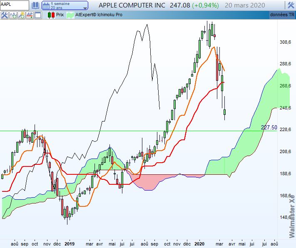Viewport: 296px width, 248px height.
Task: Open the 1 semaine 20 ans timeframe dropdown
Action: (65, 5)
